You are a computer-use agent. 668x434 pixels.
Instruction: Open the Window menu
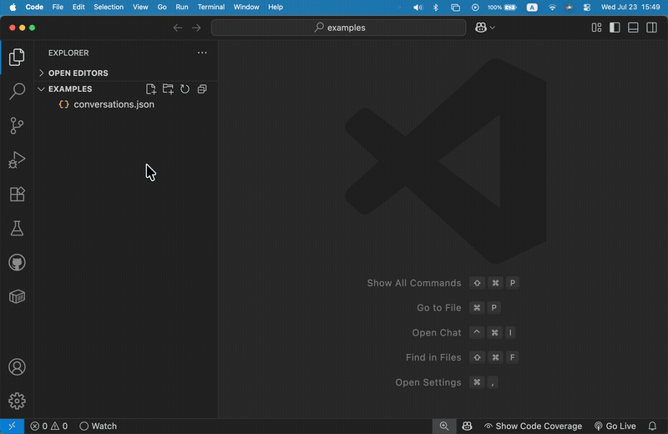[x=246, y=8]
